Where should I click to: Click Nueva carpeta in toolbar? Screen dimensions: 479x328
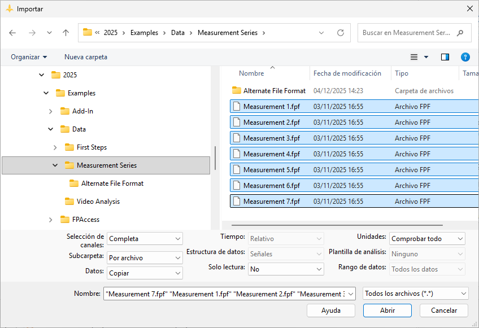click(86, 57)
